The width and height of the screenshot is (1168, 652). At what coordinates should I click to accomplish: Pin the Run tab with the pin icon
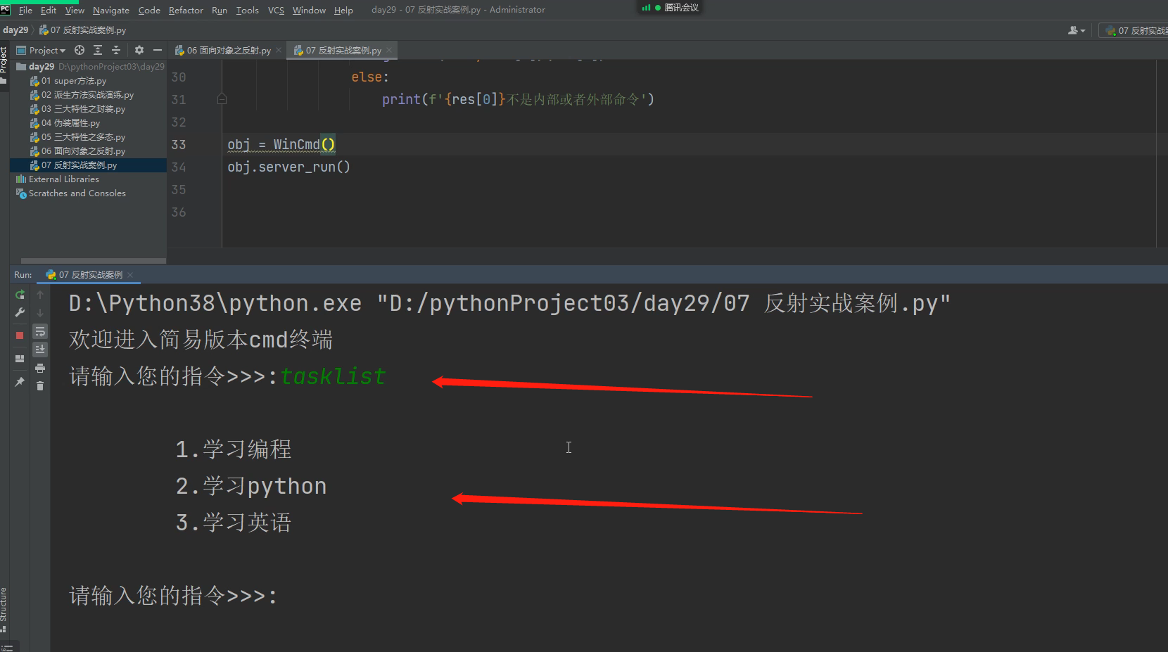pyautogui.click(x=20, y=382)
